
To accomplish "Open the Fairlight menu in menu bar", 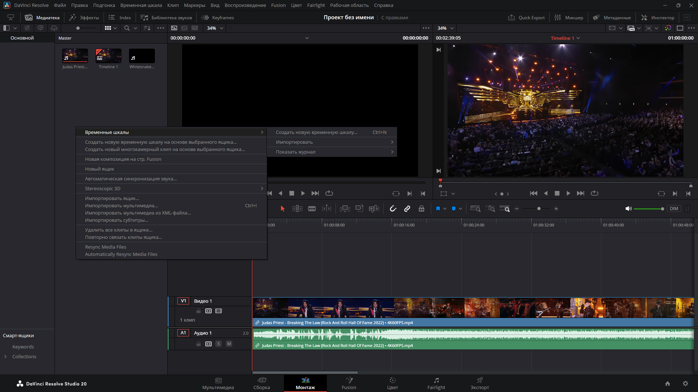I will [316, 5].
